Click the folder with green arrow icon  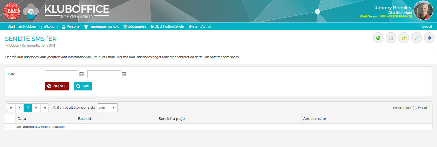coord(403,38)
